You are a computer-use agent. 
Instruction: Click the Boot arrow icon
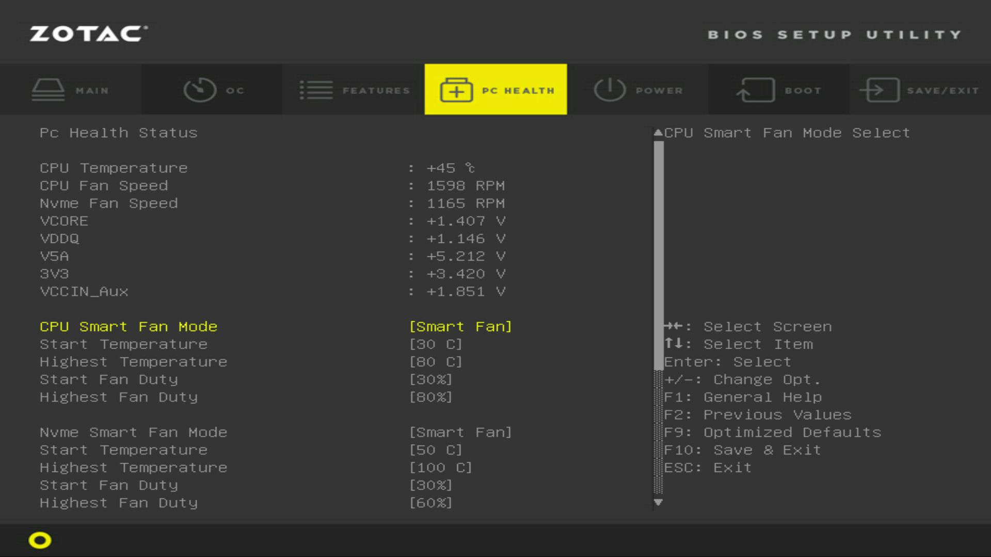click(x=755, y=90)
